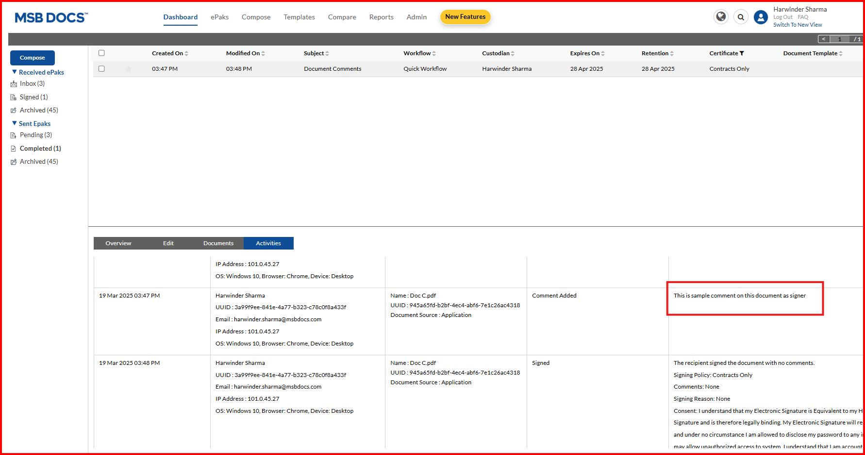Click the Inbox tray icon in sidebar
This screenshot has height=455, width=865.
click(14, 84)
